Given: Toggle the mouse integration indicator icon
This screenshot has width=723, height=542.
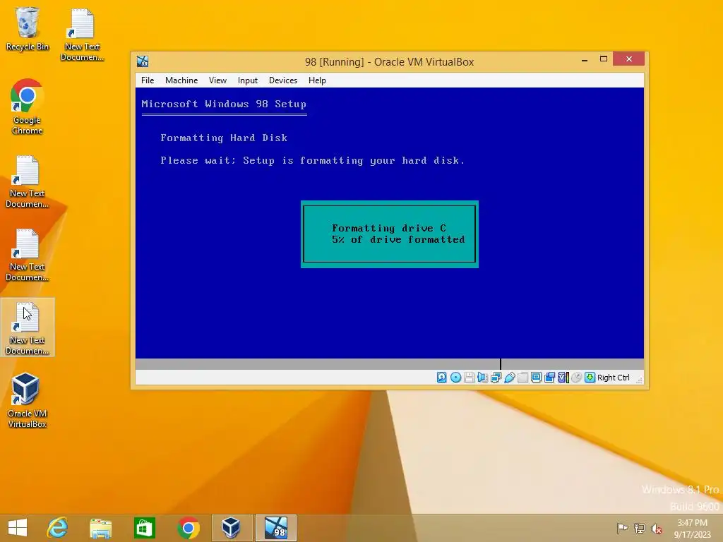Looking at the screenshot, I should pyautogui.click(x=576, y=378).
